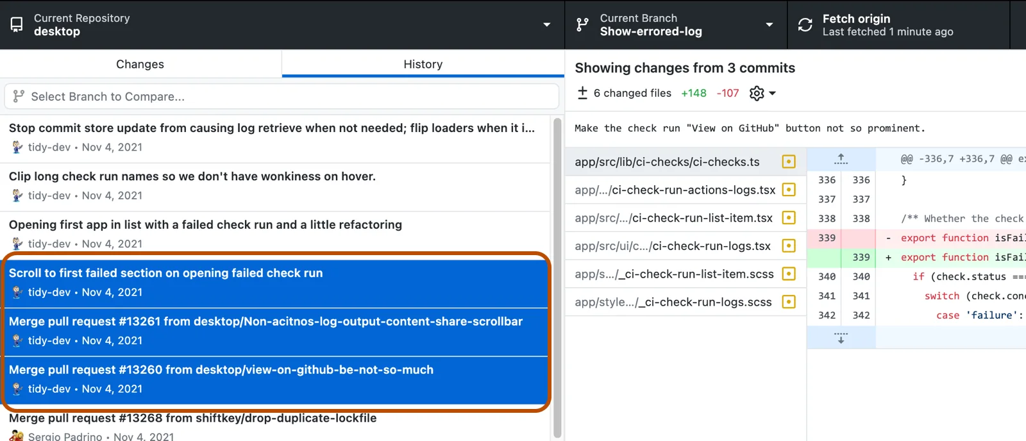Screen dimensions: 1026x441
Task: Click the plus-minus icon beside 6 changed files
Action: [x=582, y=93]
